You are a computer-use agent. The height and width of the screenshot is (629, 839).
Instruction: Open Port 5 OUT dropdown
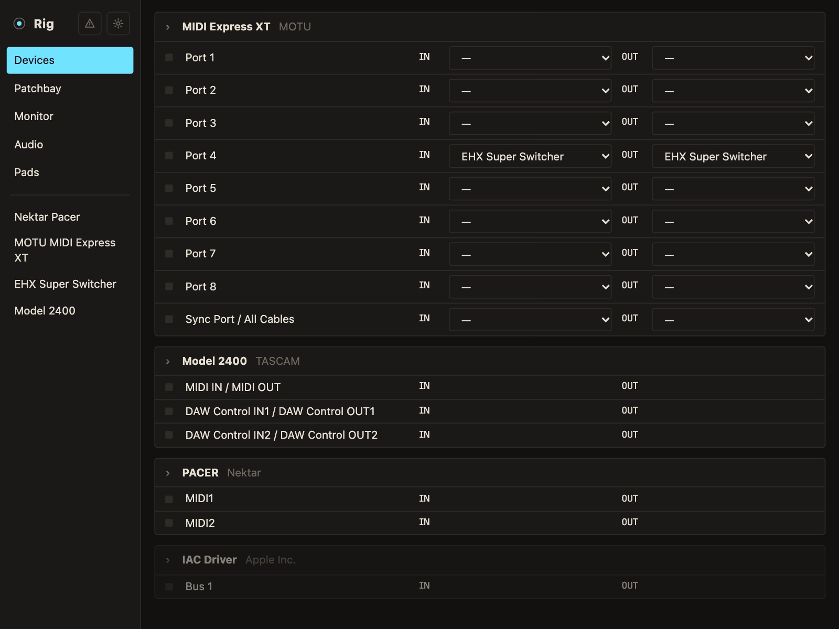733,189
